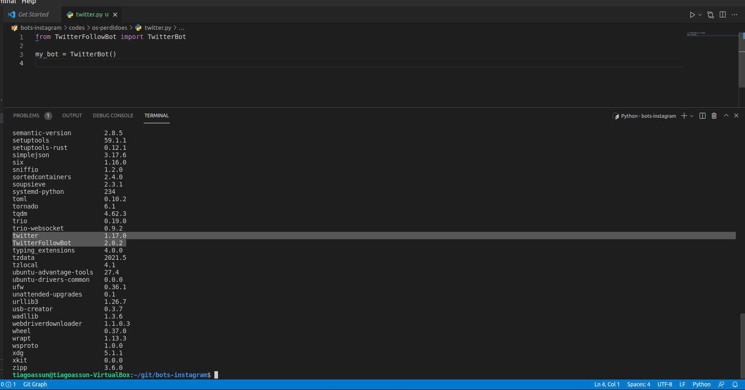Viewport: 745px width, 390px height.
Task: Click 'semantic-version' row in terminal
Action: [x=67, y=133]
